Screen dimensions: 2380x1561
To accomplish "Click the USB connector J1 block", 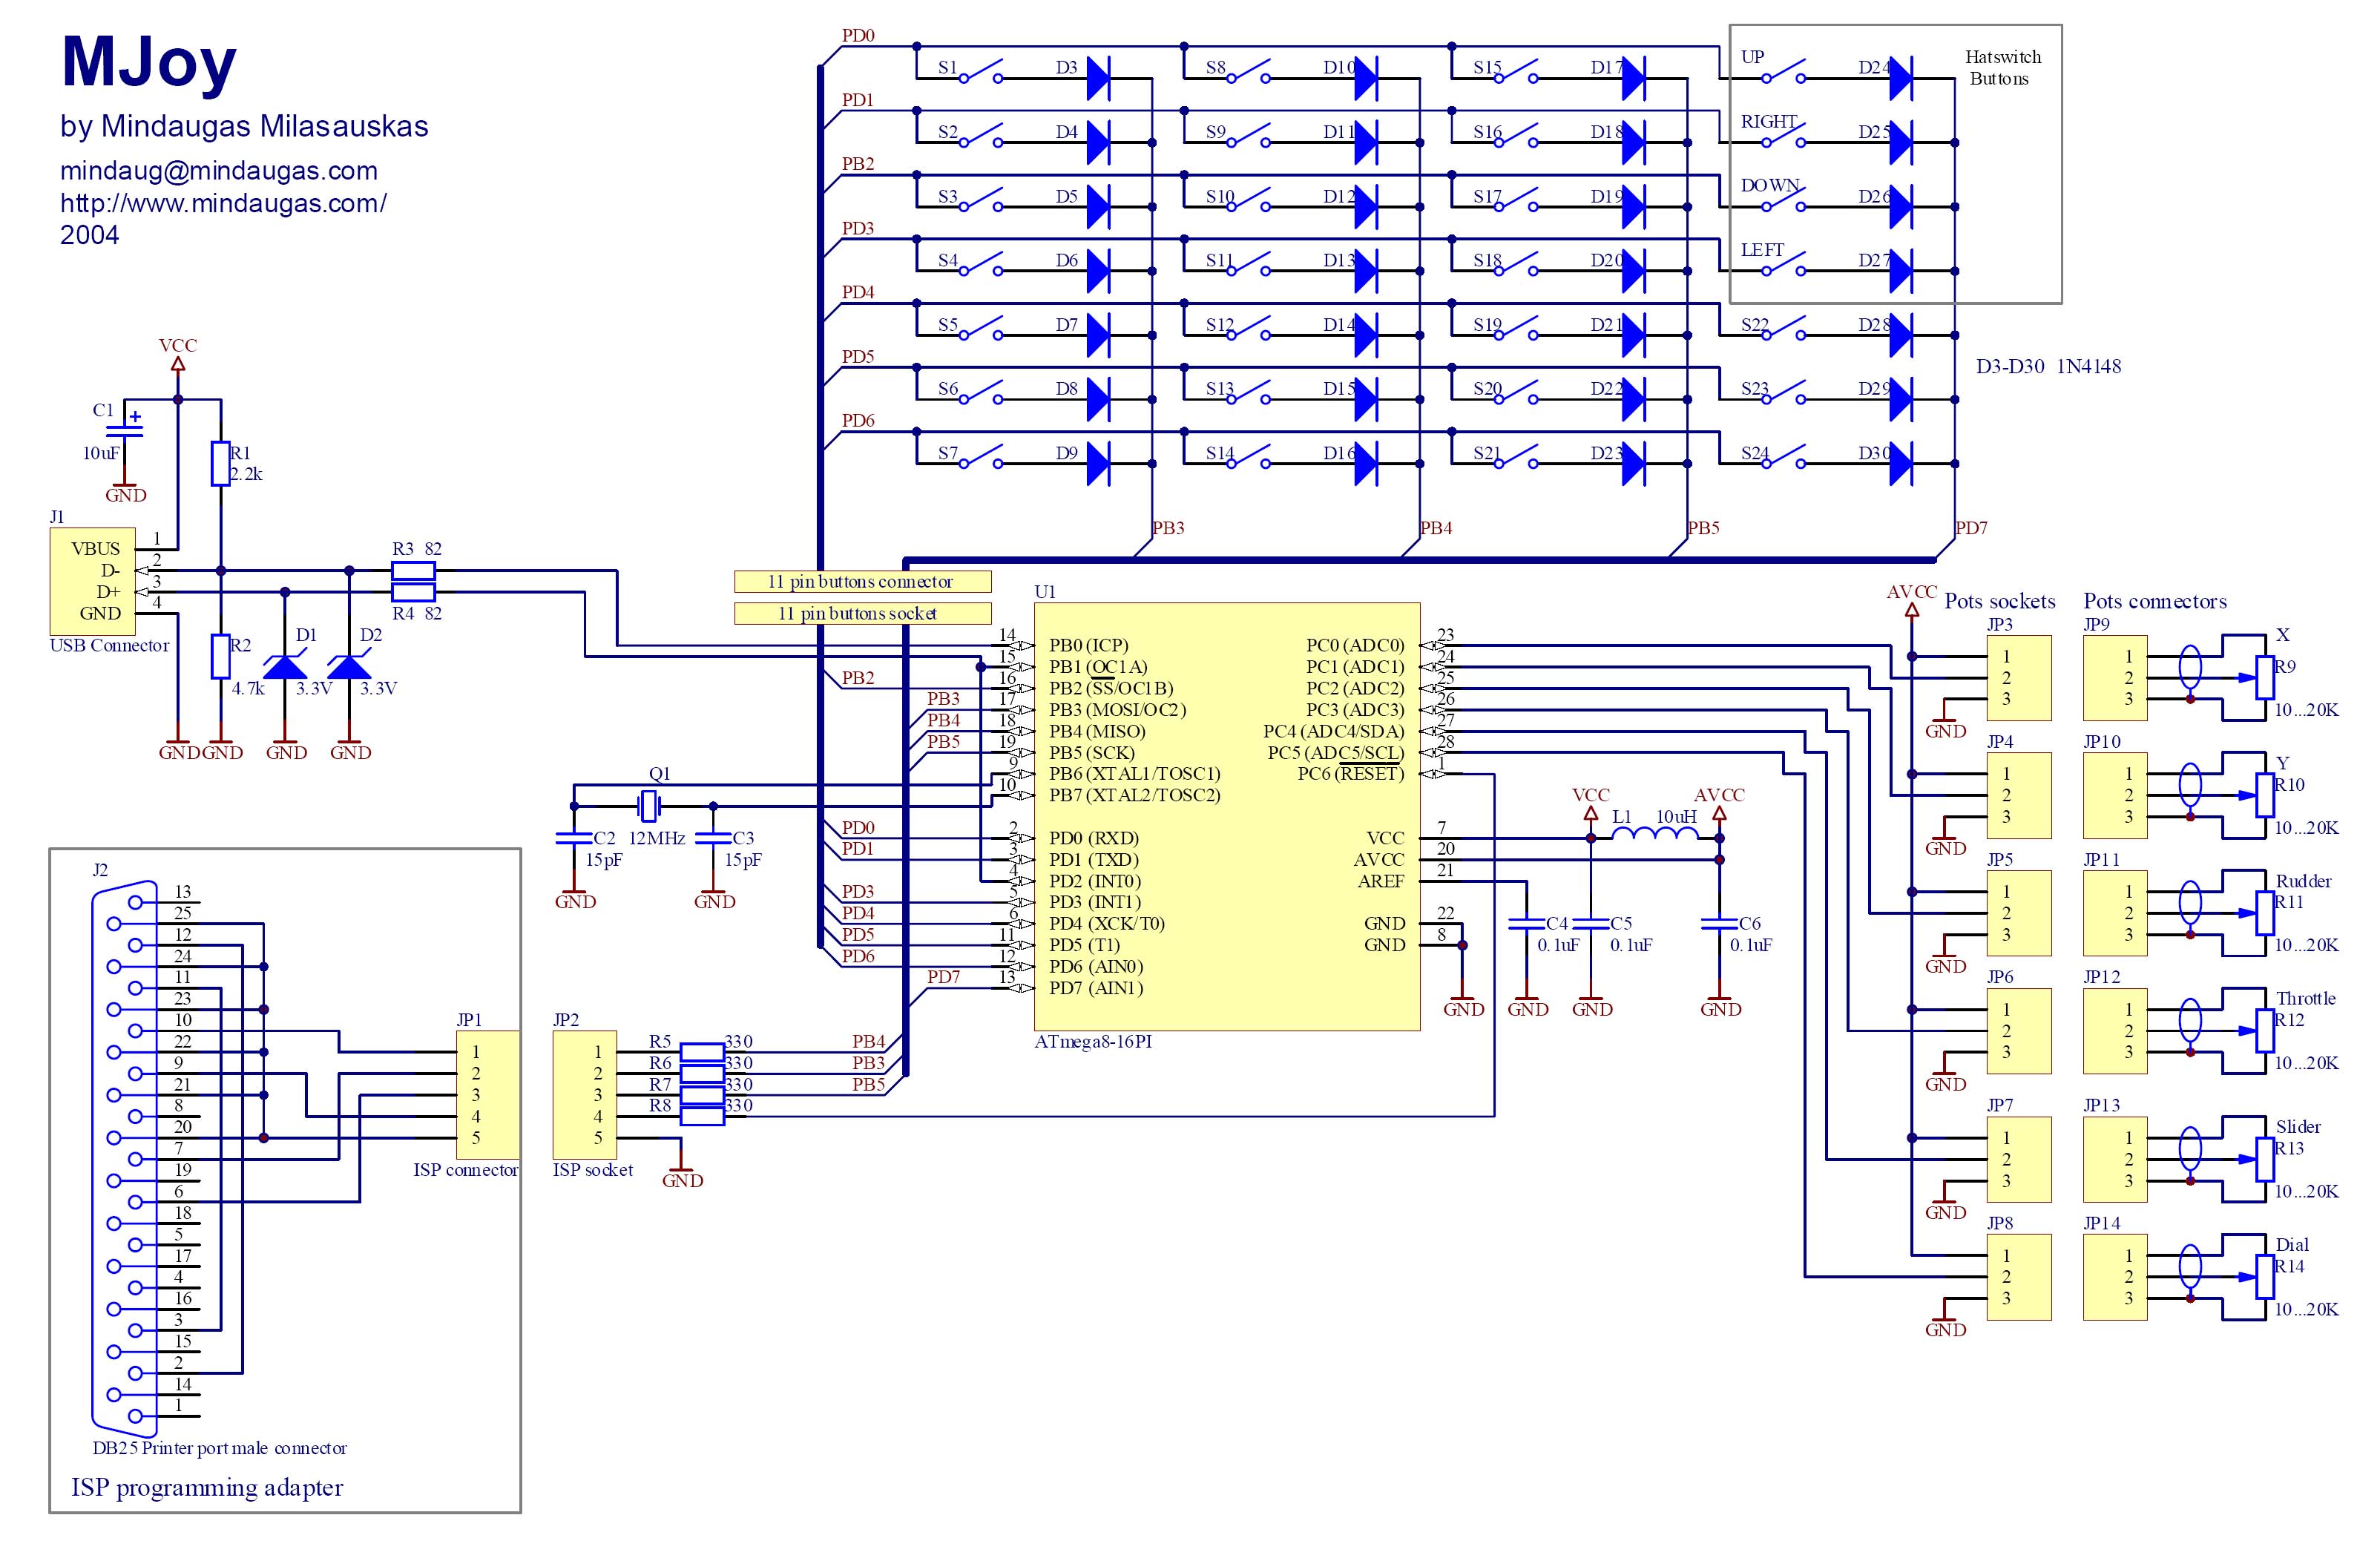I will 92,581.
